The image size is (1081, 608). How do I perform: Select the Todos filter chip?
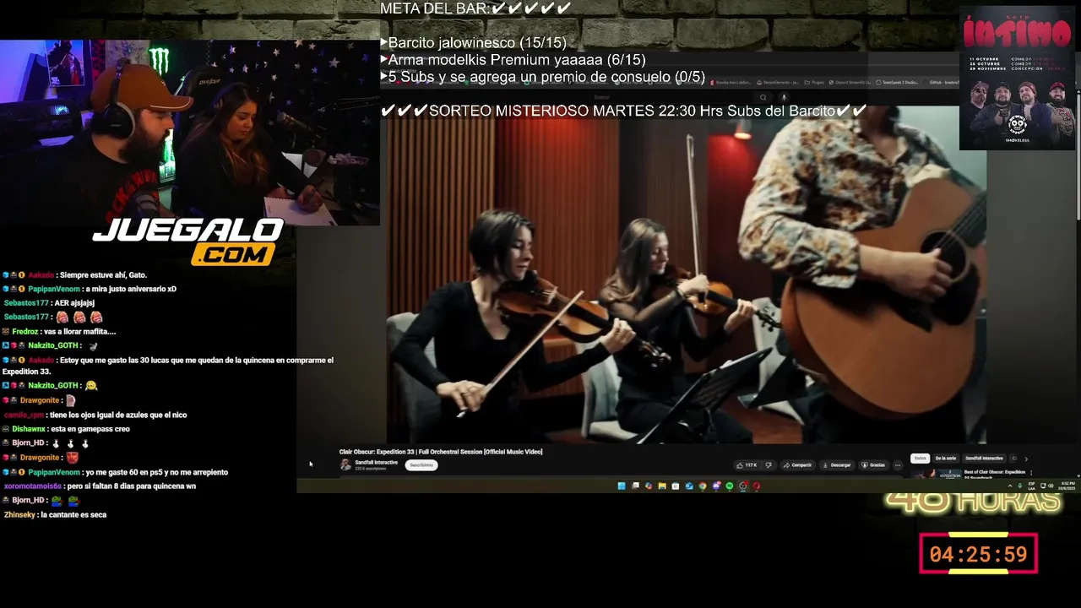pyautogui.click(x=920, y=459)
